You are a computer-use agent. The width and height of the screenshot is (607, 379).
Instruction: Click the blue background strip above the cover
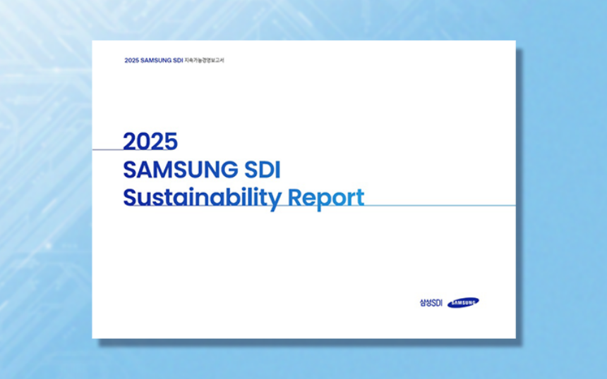[x=303, y=19]
